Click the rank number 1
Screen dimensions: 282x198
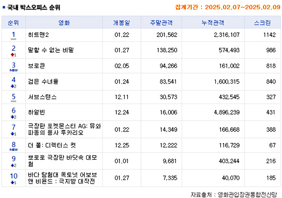[x=13, y=34]
